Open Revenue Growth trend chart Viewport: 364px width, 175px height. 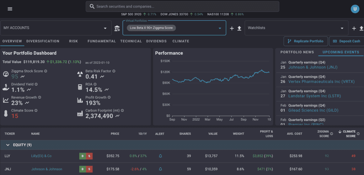[27, 102]
